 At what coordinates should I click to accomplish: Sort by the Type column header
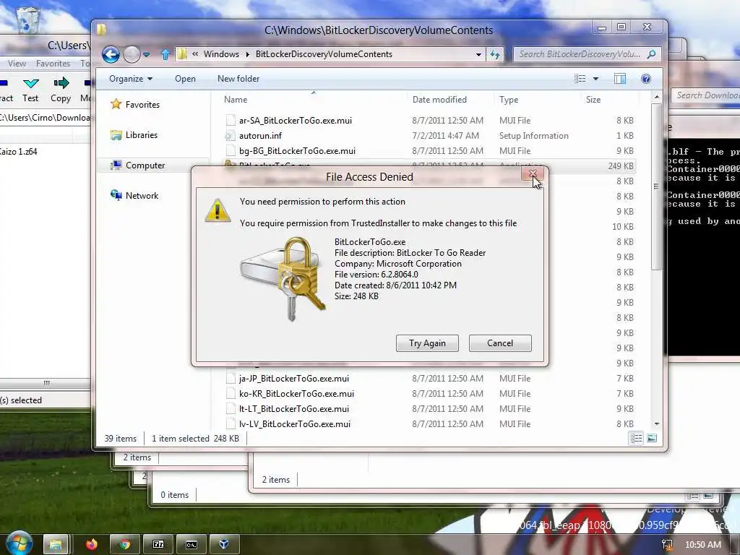[x=509, y=100]
